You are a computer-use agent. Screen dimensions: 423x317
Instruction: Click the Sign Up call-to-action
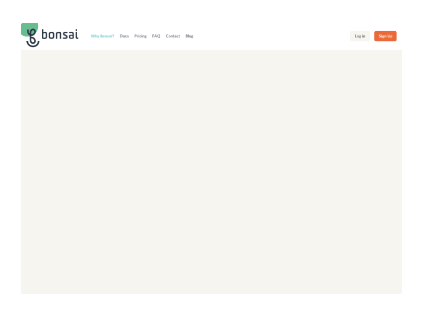point(385,36)
